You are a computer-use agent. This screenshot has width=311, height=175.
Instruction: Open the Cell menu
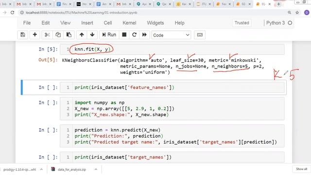coord(108,23)
